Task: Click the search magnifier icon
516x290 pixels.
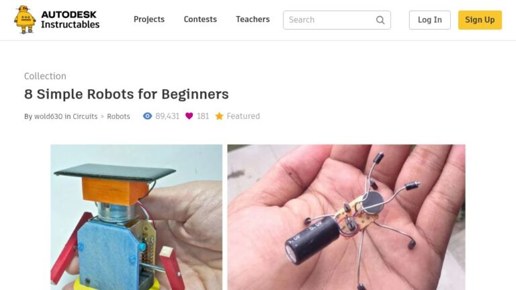Action: (380, 20)
